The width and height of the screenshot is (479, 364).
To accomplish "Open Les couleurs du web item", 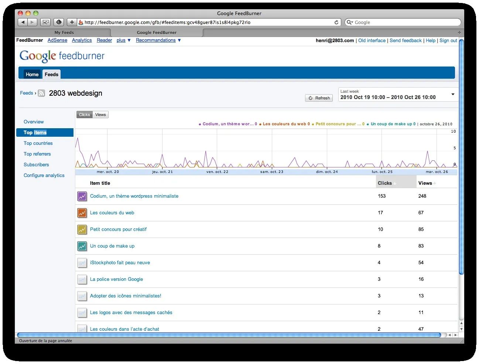I will [x=112, y=213].
